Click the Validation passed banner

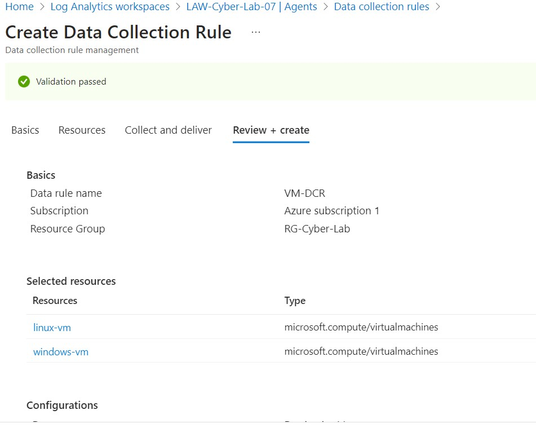70,81
